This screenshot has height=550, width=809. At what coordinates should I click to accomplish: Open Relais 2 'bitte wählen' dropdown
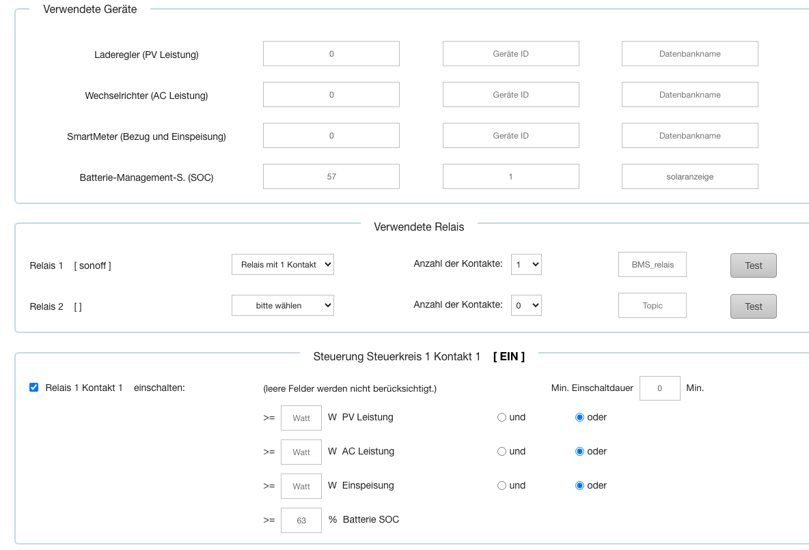coord(282,306)
